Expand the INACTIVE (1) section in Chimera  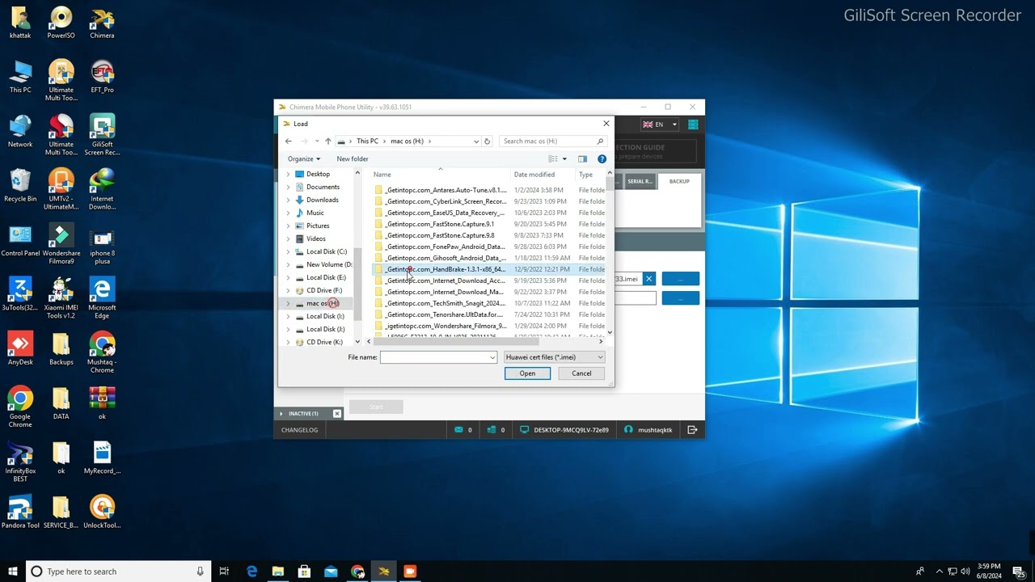[281, 414]
